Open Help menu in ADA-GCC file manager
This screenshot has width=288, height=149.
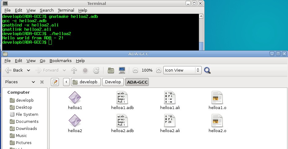click(80, 61)
